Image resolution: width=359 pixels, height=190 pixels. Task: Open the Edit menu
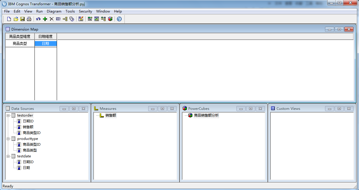tap(17, 11)
